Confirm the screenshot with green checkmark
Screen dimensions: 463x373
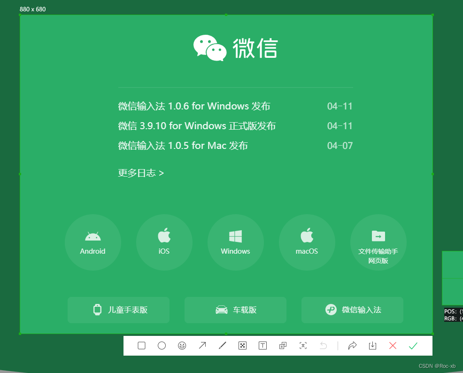[413, 346]
